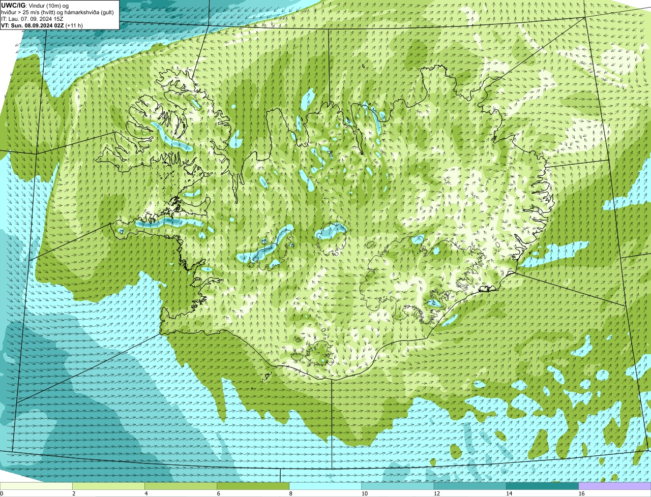Select the "IT: Lau. 07. 09. 2024 15Z" line
This screenshot has width=651, height=497.
click(32, 19)
